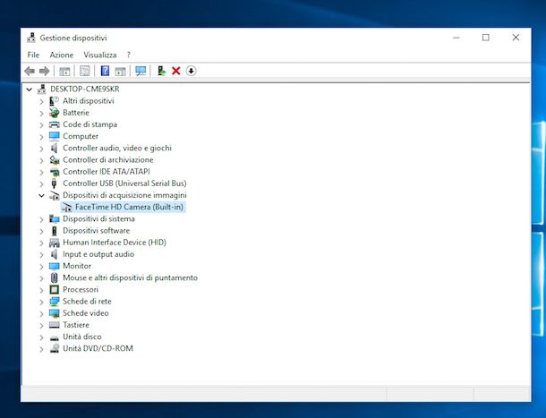546x418 pixels.
Task: Select the Unità DVD/CD-ROM tree item
Action: point(98,348)
